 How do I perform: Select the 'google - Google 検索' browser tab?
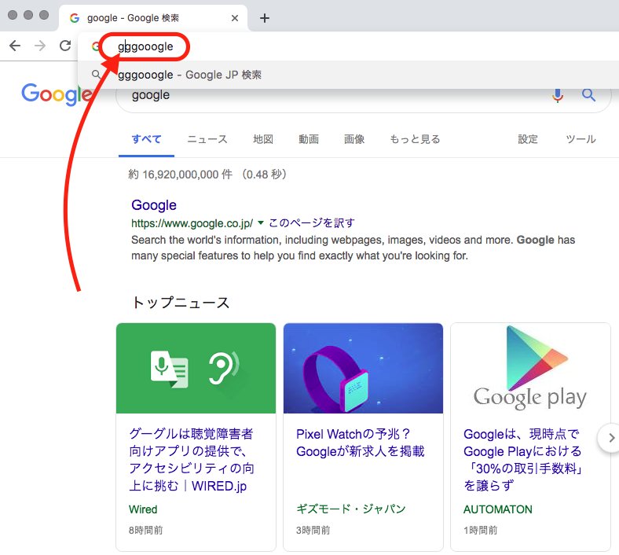[154, 18]
